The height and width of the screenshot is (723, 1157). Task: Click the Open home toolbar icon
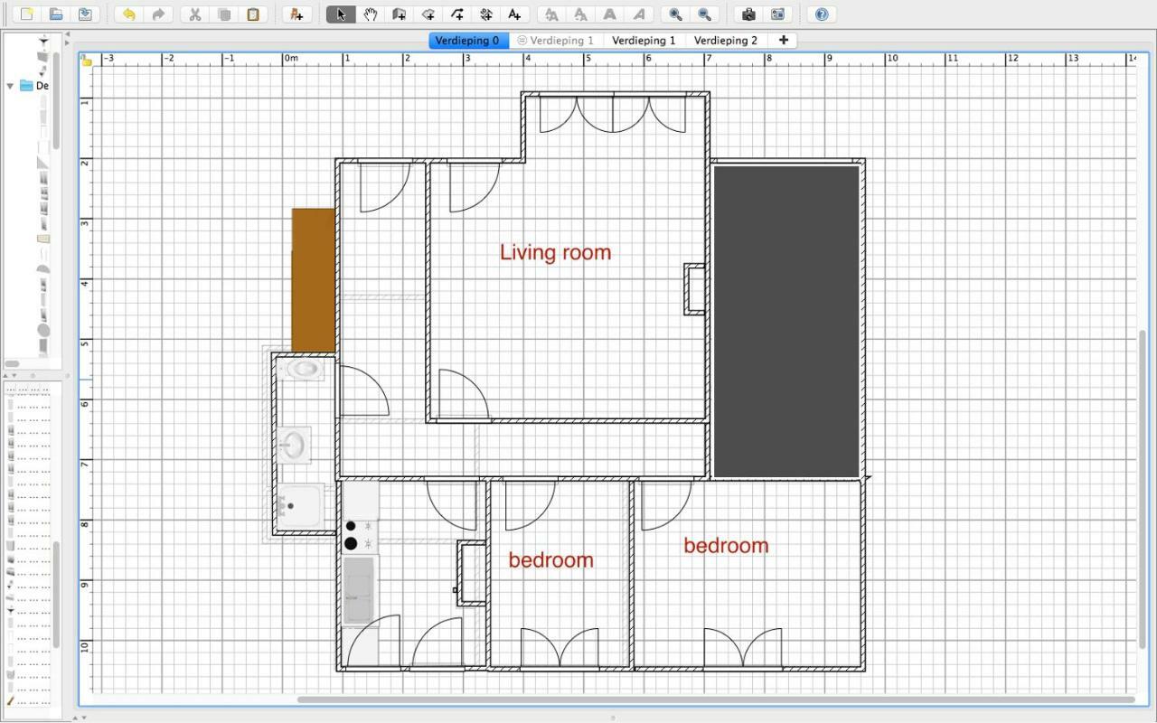point(56,14)
